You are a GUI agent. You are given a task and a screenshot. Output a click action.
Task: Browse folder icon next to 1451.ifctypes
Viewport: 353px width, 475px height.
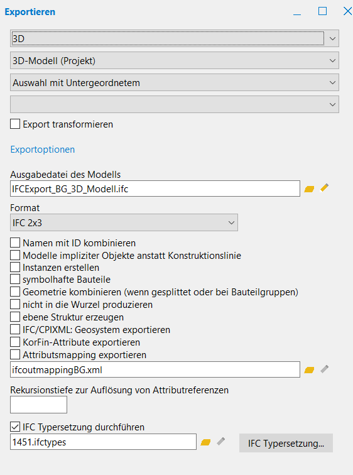(x=205, y=442)
